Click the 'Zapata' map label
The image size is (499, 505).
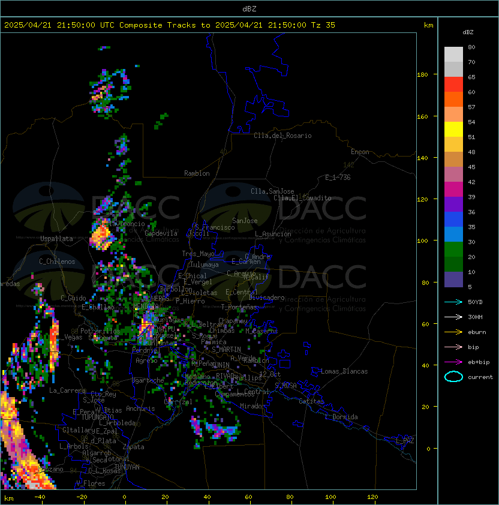pyautogui.click(x=133, y=447)
